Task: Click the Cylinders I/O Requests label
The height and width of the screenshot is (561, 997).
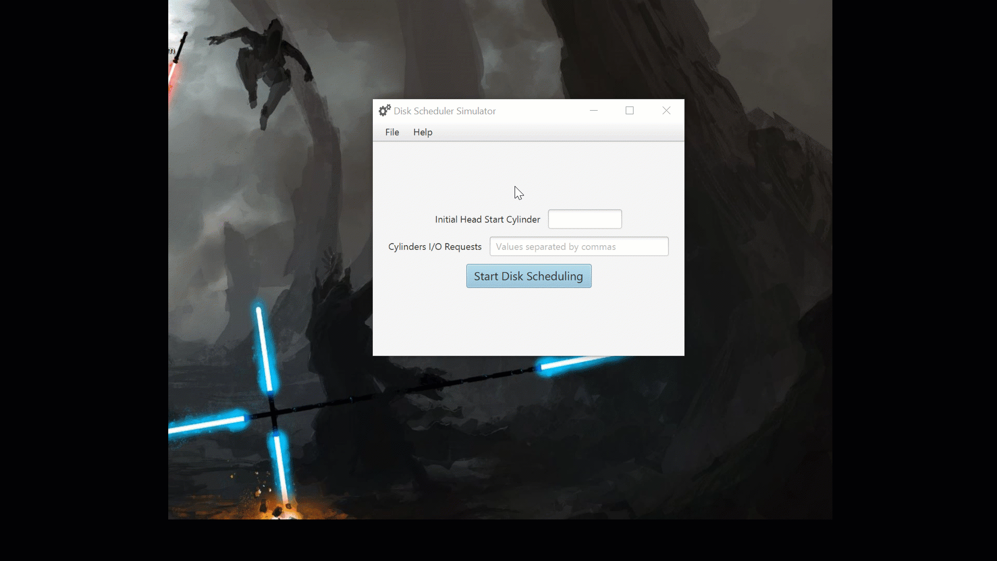Action: click(435, 247)
